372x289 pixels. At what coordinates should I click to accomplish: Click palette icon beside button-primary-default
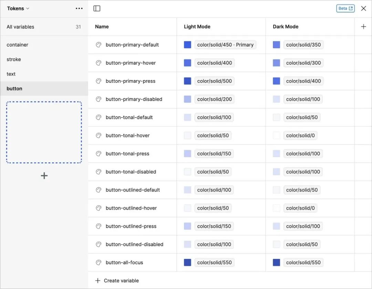point(99,45)
